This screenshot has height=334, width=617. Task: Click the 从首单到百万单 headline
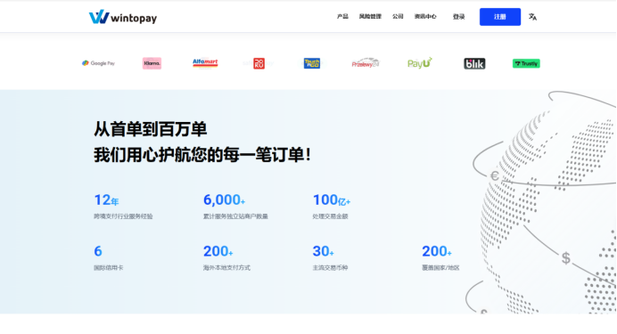151,129
